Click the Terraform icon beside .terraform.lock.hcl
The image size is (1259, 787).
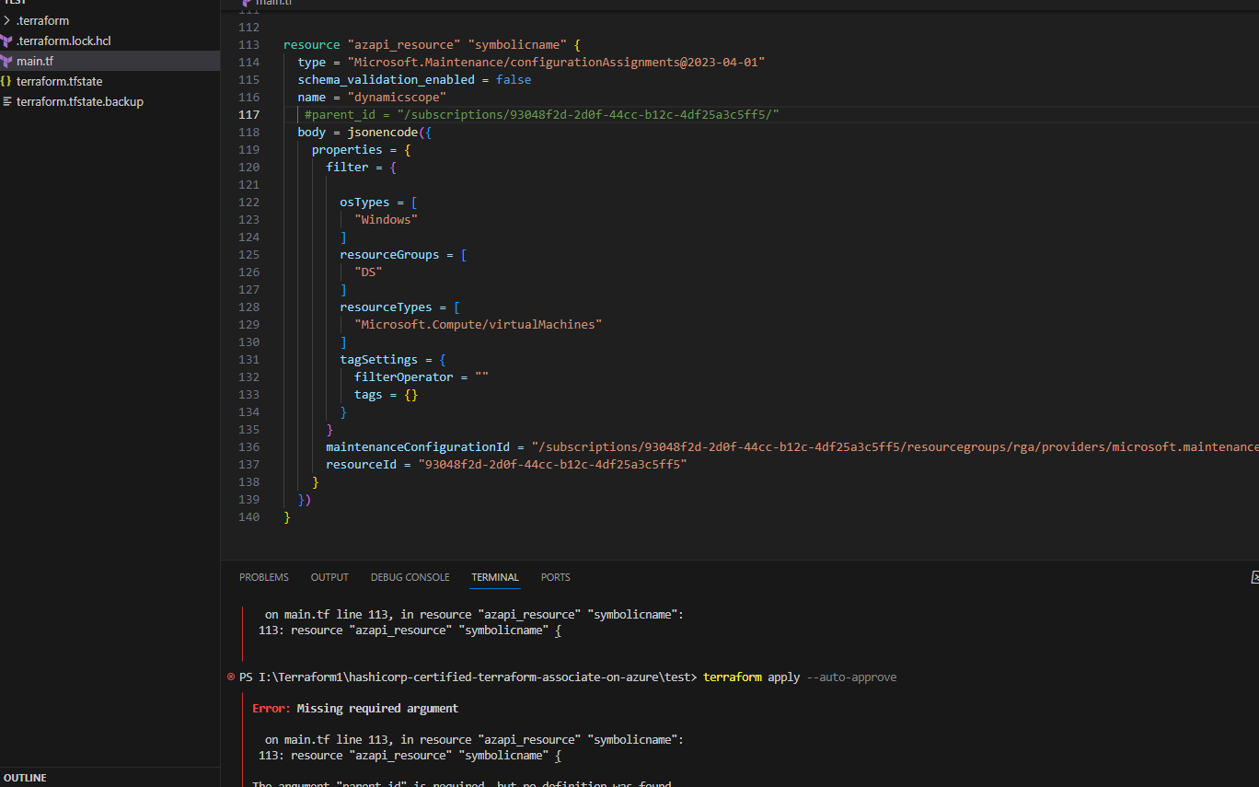pos(7,41)
